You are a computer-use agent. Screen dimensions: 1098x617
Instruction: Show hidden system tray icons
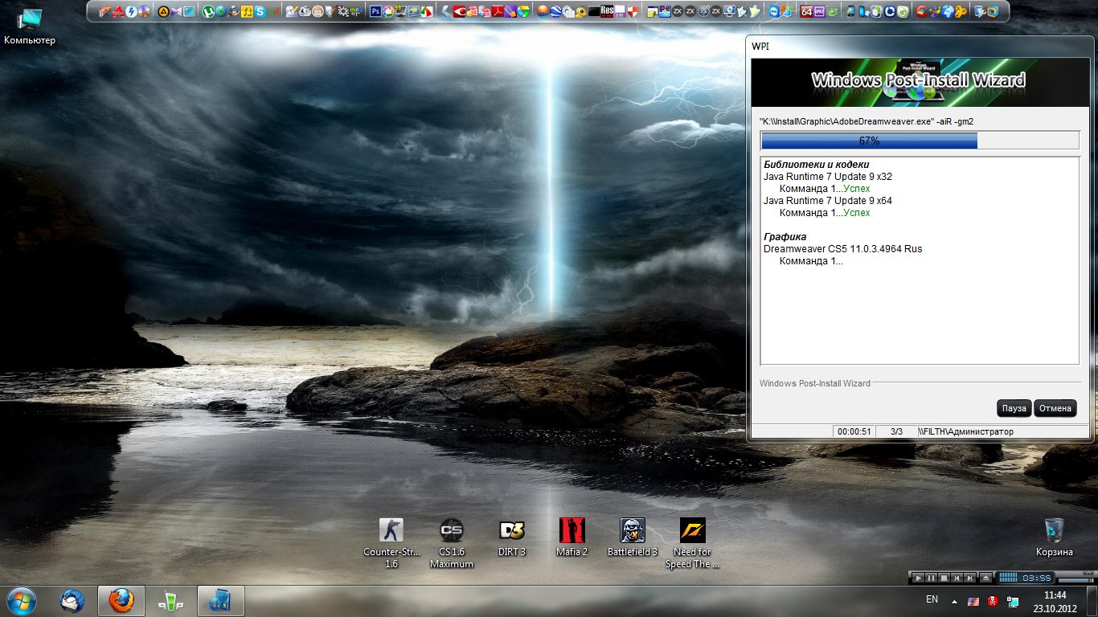click(x=954, y=601)
